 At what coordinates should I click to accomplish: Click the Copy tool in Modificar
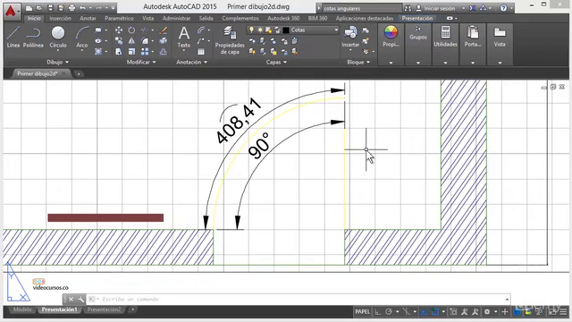pos(119,41)
